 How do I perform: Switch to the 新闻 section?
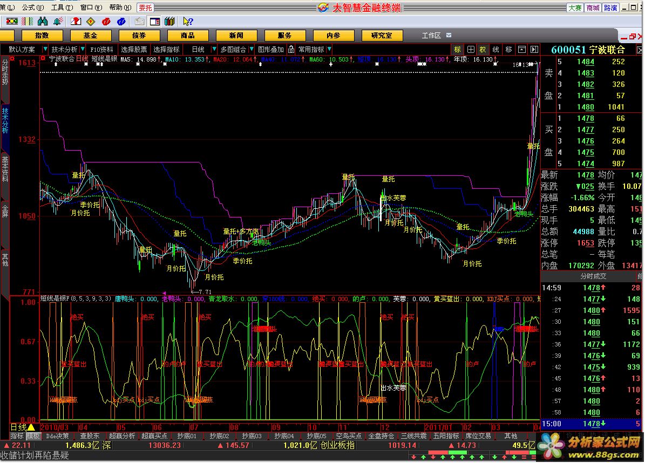[x=236, y=36]
